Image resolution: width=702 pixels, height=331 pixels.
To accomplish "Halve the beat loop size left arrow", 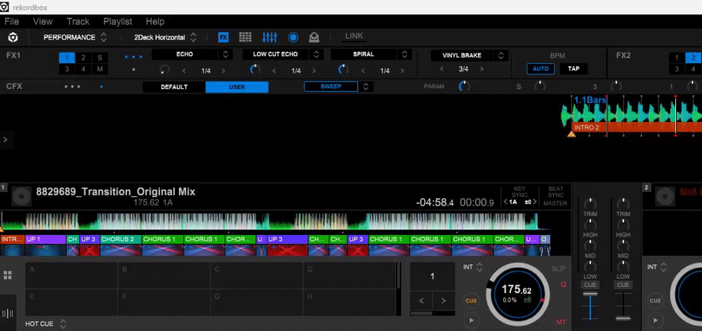I will point(421,301).
